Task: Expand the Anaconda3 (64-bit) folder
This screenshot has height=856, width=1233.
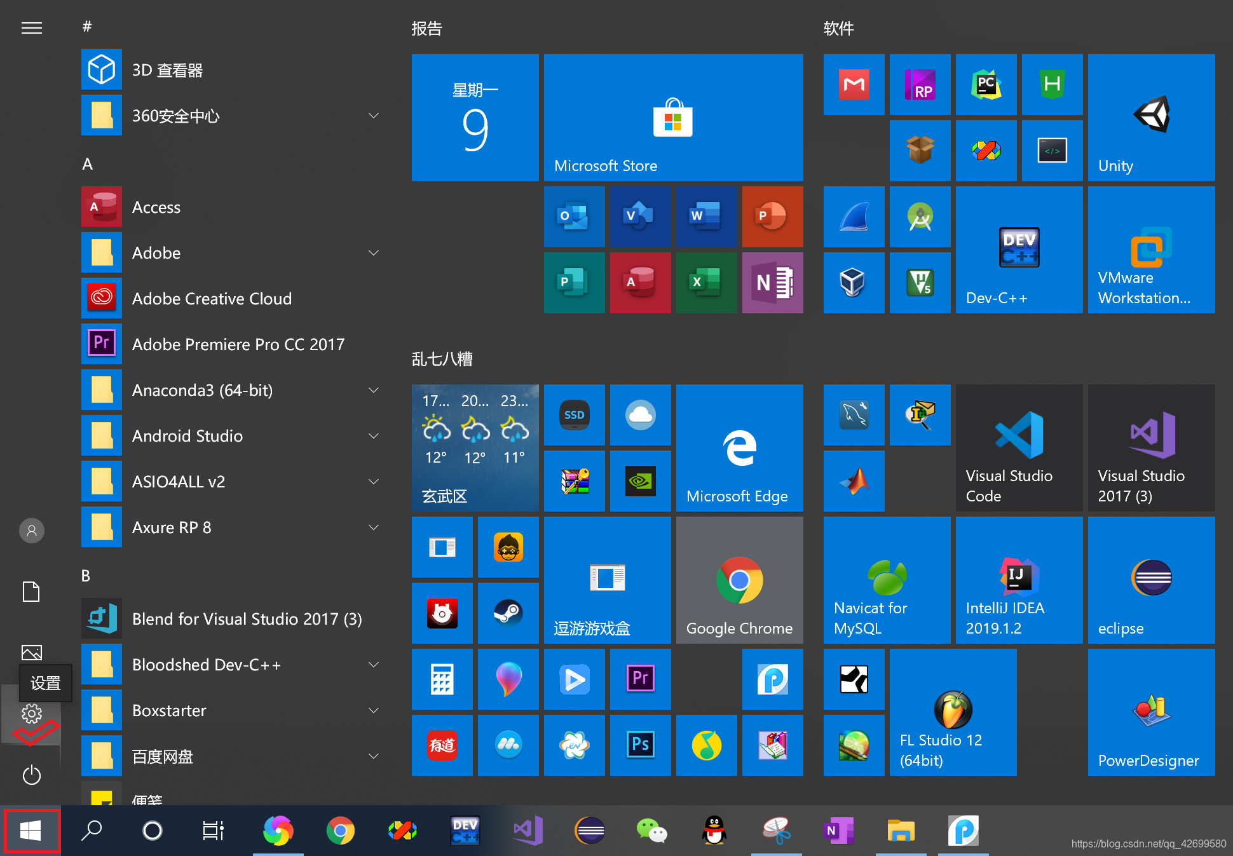Action: click(234, 390)
